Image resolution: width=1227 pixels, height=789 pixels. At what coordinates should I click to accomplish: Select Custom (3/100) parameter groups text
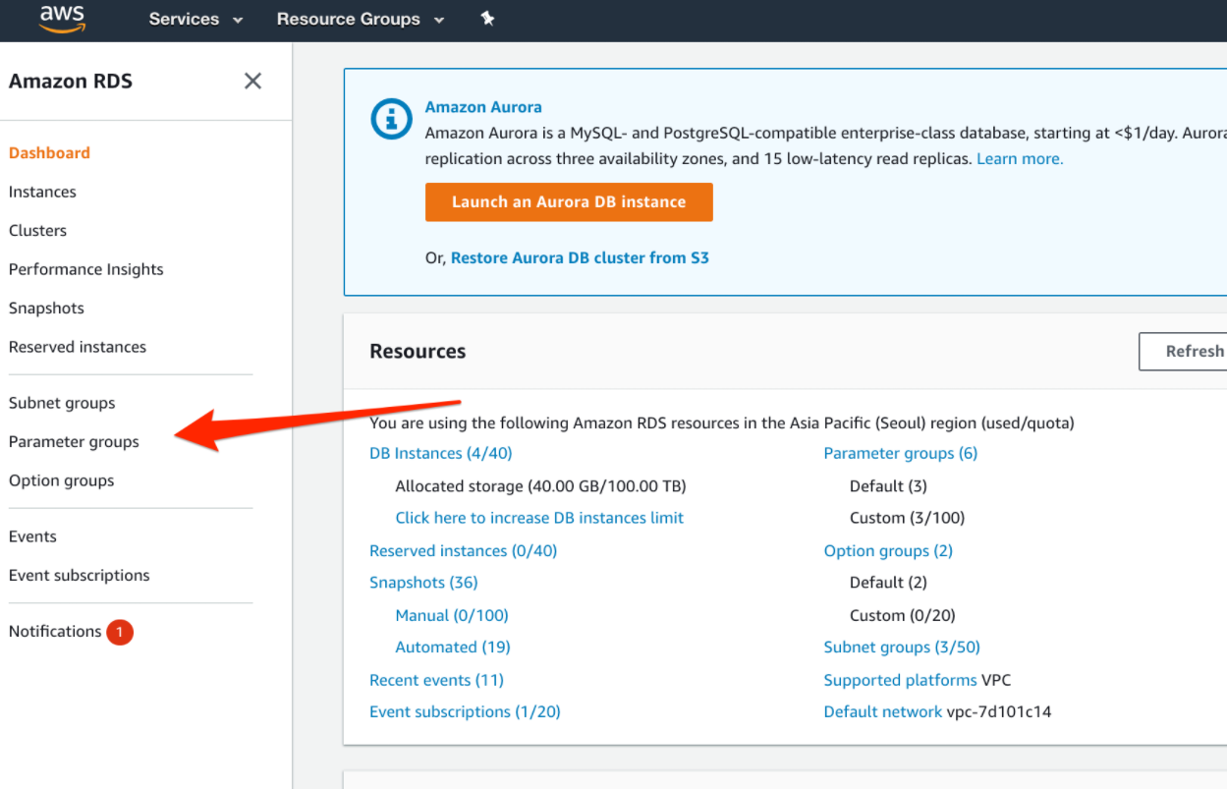pos(907,518)
